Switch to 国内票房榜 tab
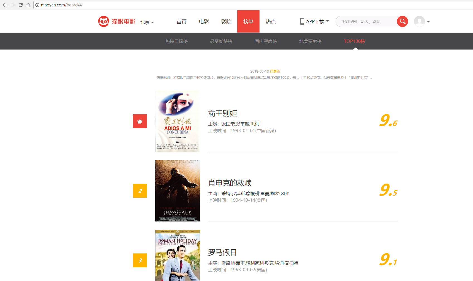Screen dimensions: 473x281 click(x=266, y=41)
